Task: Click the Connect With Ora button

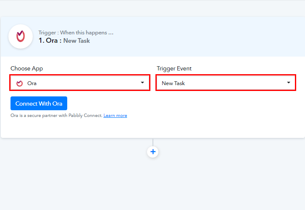Action: point(39,104)
